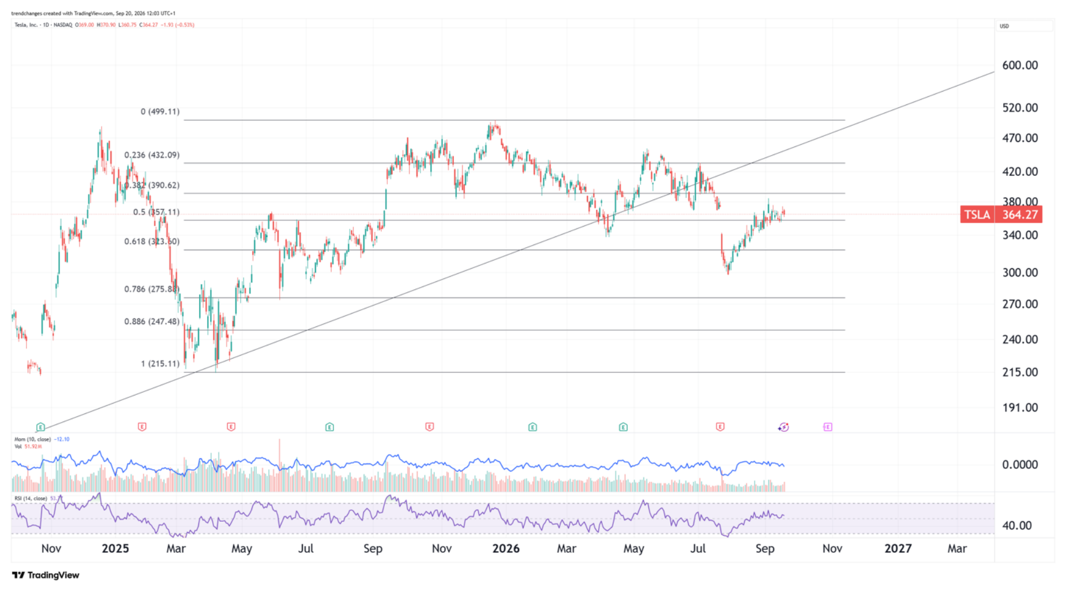Click the TradingView logo
Image resolution: width=1066 pixels, height=595 pixels.
pos(46,575)
